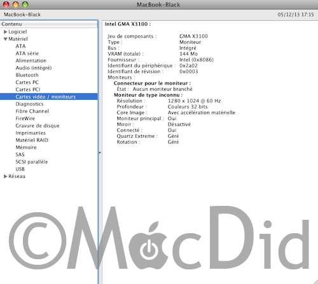Select ATA série item
Image resolution: width=318 pixels, height=284 pixels.
[x=27, y=53]
